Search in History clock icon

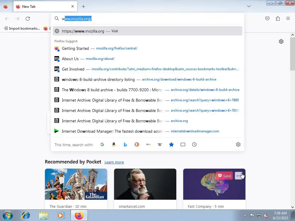click(x=194, y=144)
